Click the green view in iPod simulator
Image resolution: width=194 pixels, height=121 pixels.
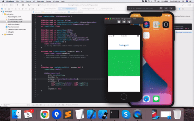coord(124,63)
